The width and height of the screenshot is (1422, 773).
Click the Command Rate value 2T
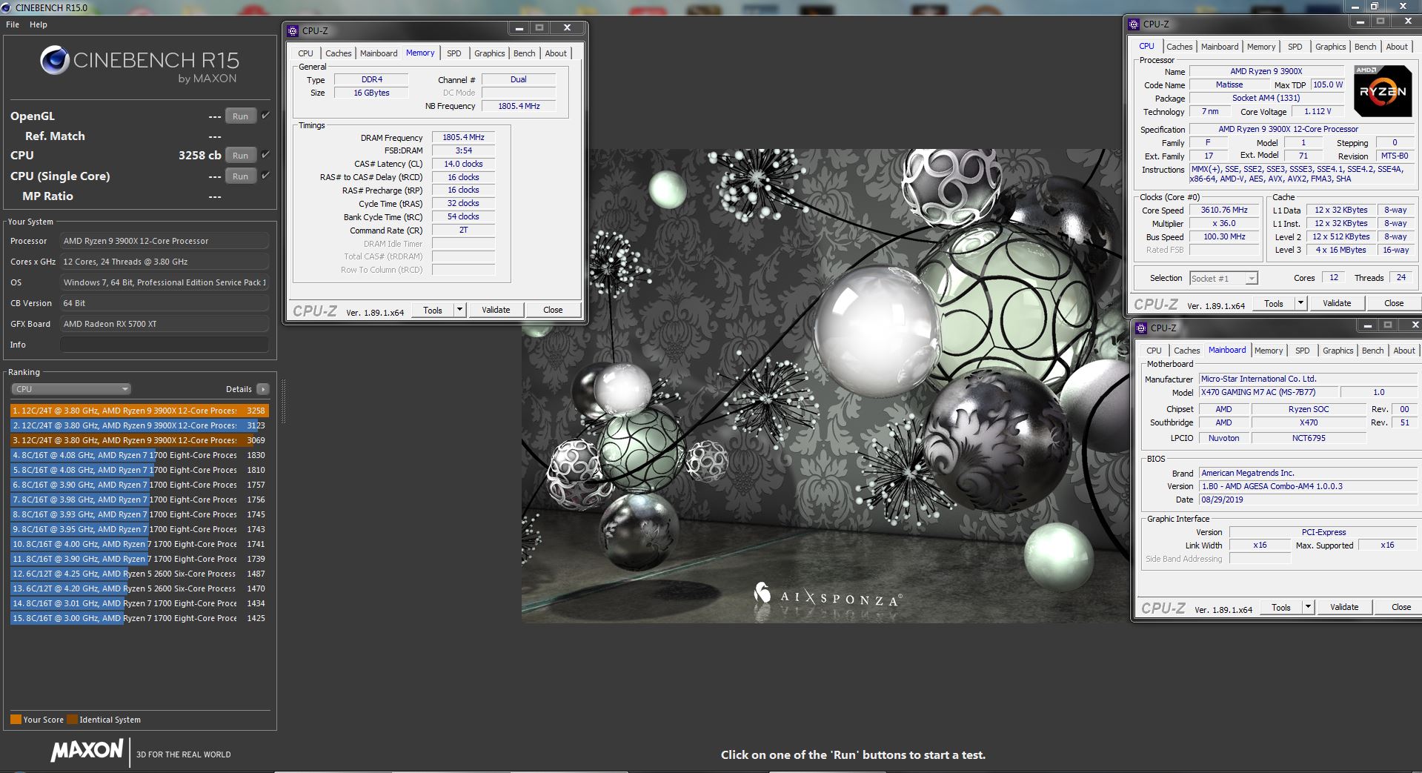pyautogui.click(x=463, y=230)
